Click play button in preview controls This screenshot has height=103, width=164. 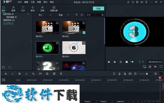point(115,62)
